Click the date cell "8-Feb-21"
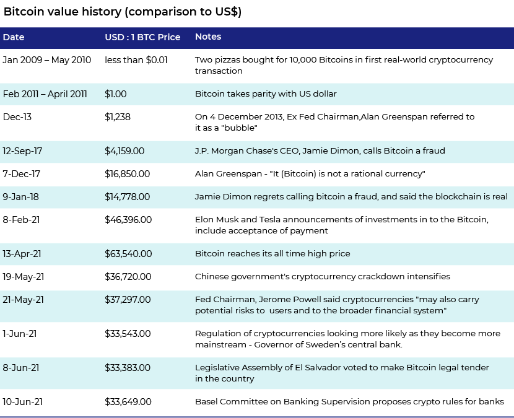 [x=21, y=220]
